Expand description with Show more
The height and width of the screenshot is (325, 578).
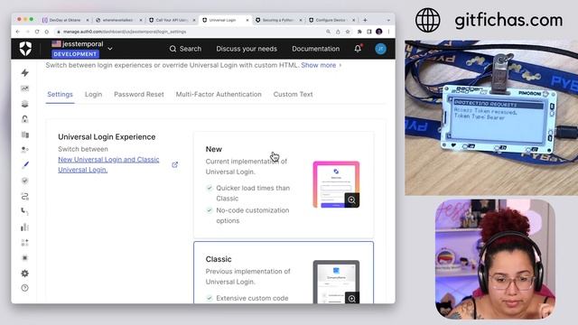pos(322,65)
